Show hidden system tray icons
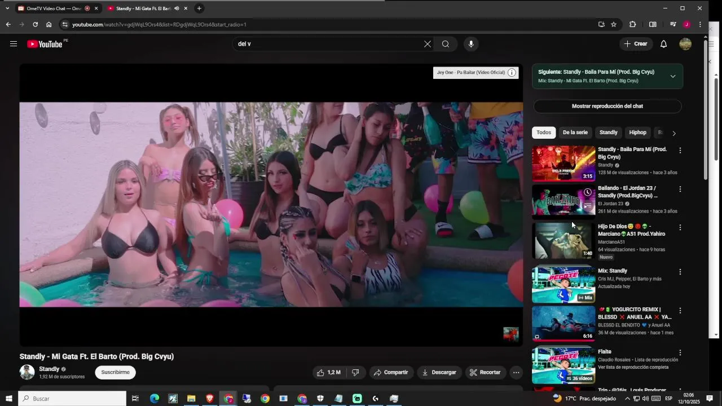This screenshot has width=722, height=406. pos(627,399)
